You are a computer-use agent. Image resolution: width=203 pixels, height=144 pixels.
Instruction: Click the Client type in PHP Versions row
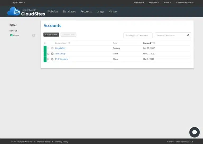[x=116, y=59]
